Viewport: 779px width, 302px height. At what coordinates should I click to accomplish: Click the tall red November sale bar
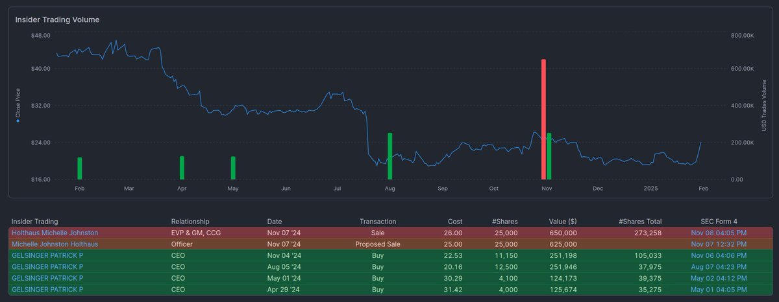pyautogui.click(x=543, y=119)
